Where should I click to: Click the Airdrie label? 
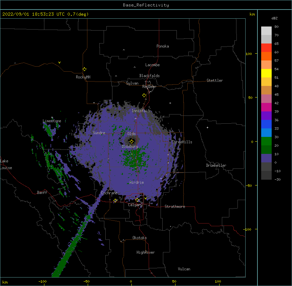137,182
